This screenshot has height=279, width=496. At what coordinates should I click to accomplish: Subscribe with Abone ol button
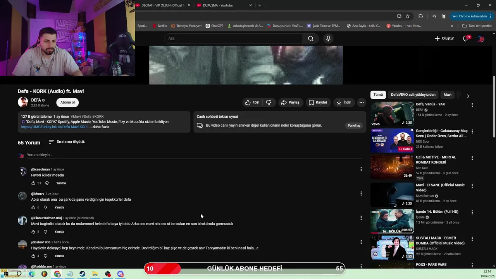click(x=67, y=102)
